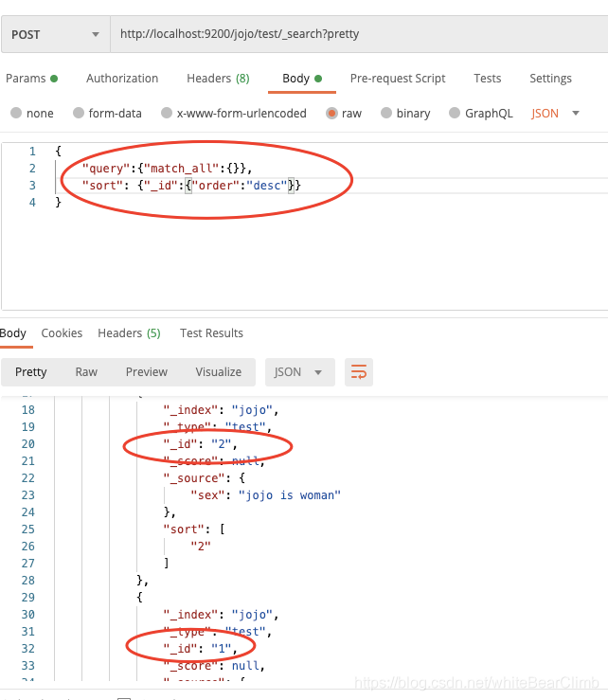Select the none body type radio
Image resolution: width=608 pixels, height=700 pixels.
point(16,113)
